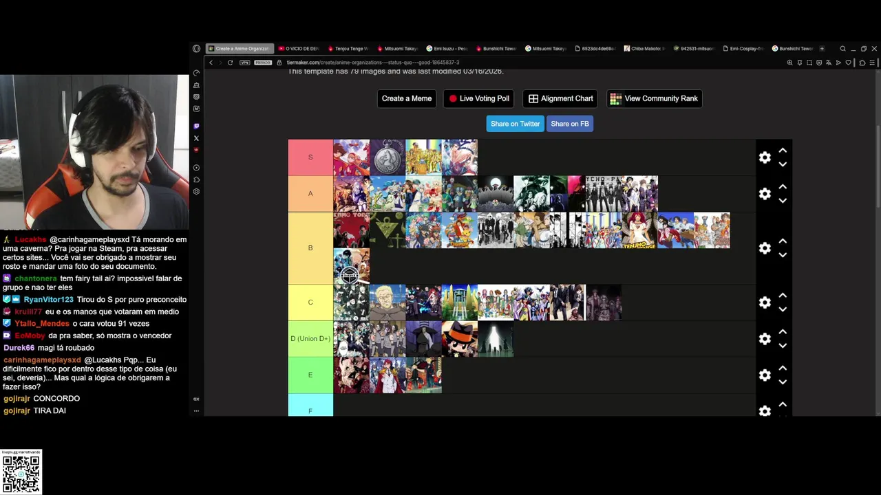Move C tier row up with arrow
881x495 pixels.
tap(783, 296)
